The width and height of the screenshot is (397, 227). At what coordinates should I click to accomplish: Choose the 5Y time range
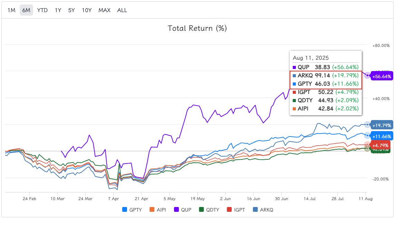tap(71, 10)
